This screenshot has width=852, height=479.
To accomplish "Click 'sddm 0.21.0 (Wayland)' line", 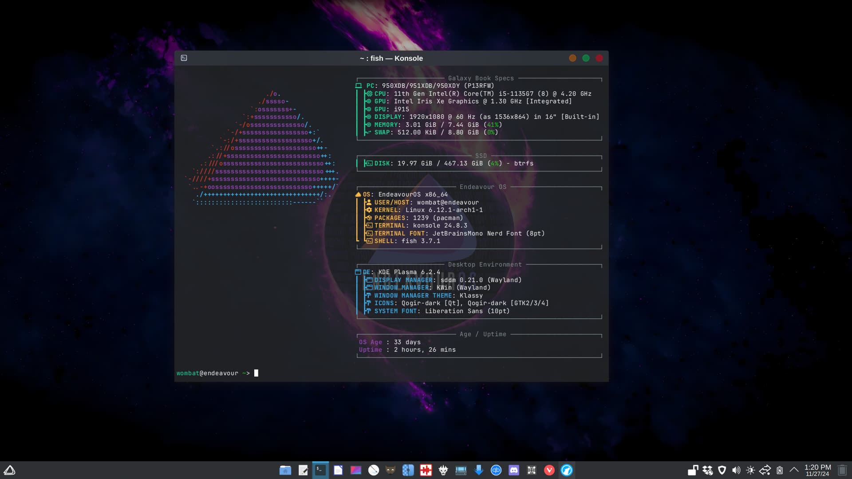I will pos(443,280).
